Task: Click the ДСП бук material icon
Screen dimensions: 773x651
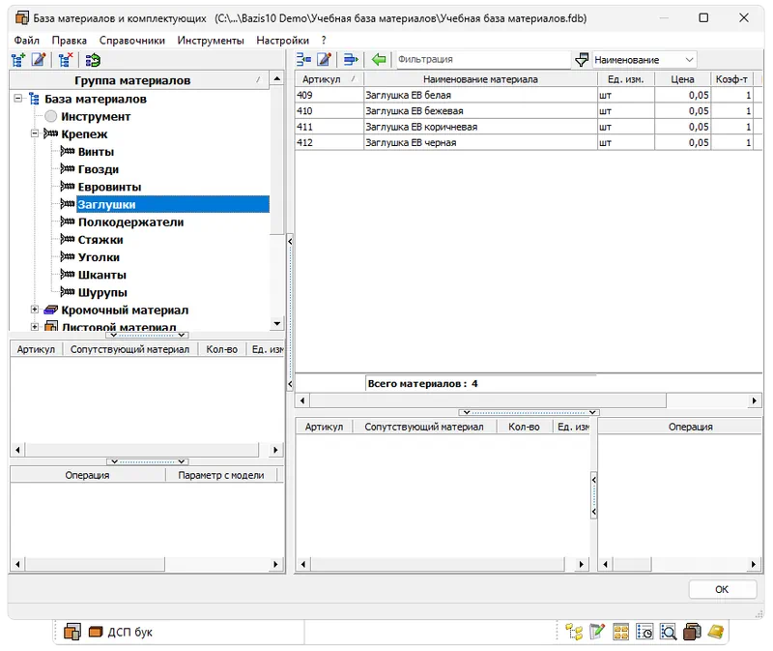Action: coord(96,632)
